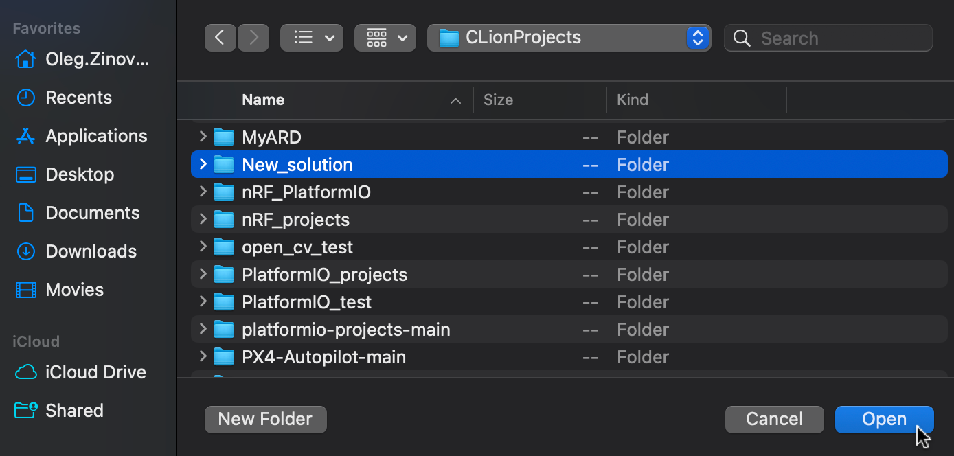Image resolution: width=954 pixels, height=456 pixels.
Task: Open iCloud Drive from the sidebar
Action: point(97,372)
